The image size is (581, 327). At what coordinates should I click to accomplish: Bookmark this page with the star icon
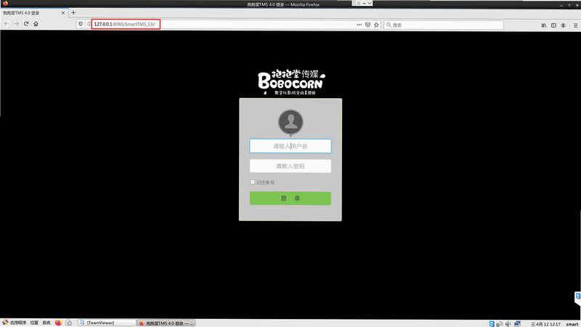point(376,25)
